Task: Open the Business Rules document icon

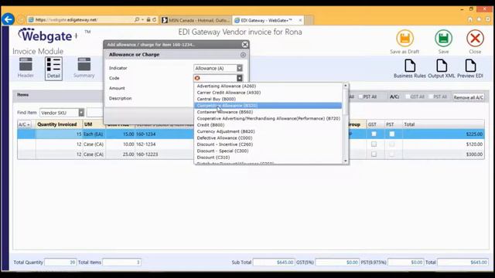Action: coord(410,66)
